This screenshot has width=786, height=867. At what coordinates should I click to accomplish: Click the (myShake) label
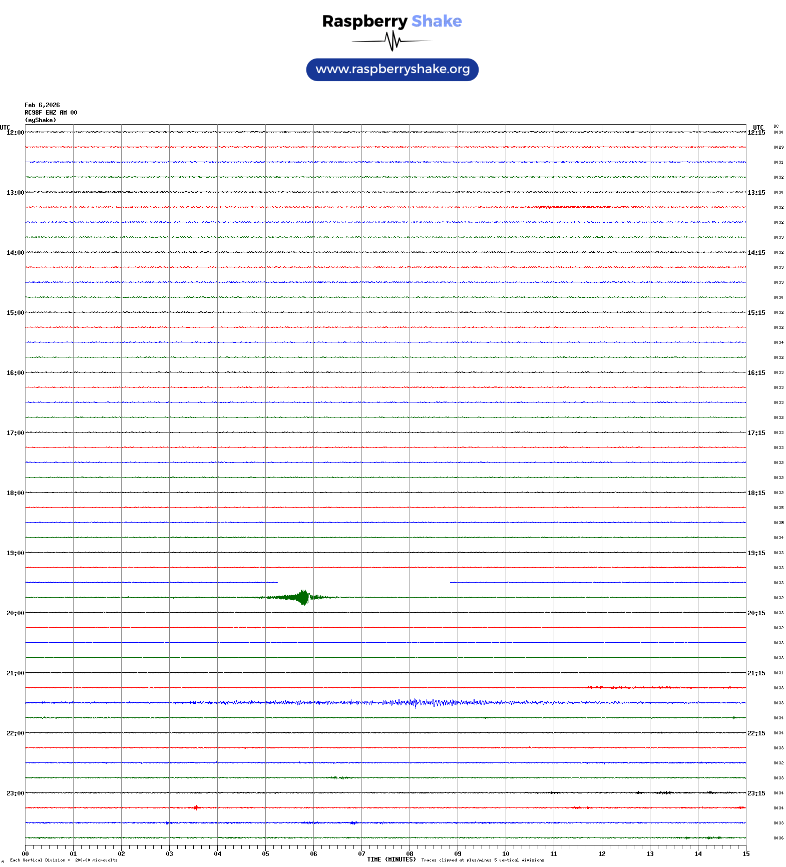41,120
